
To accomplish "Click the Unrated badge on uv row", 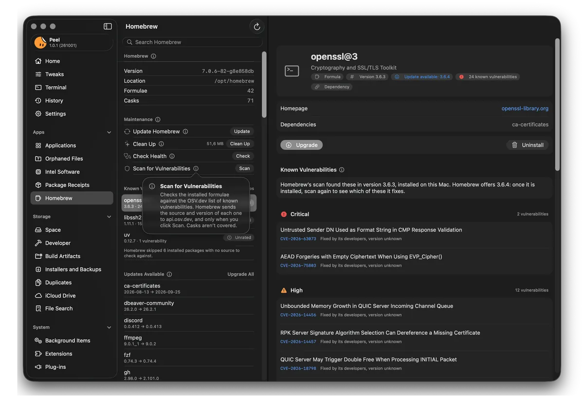I will point(239,237).
